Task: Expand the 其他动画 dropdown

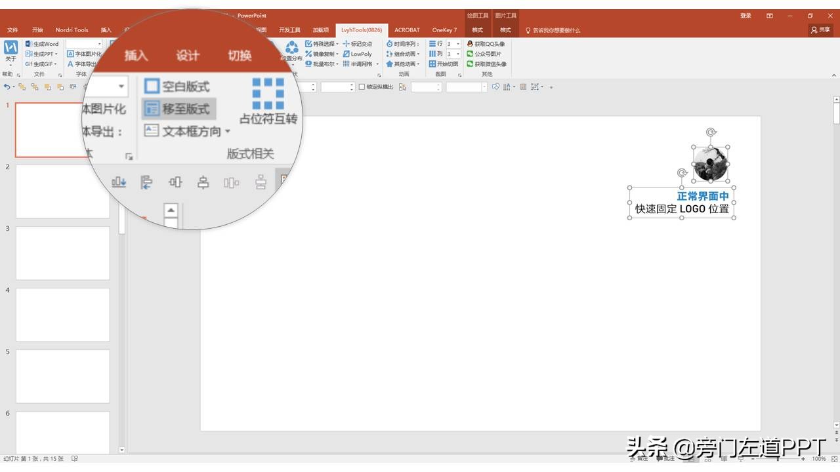Action: click(x=403, y=64)
